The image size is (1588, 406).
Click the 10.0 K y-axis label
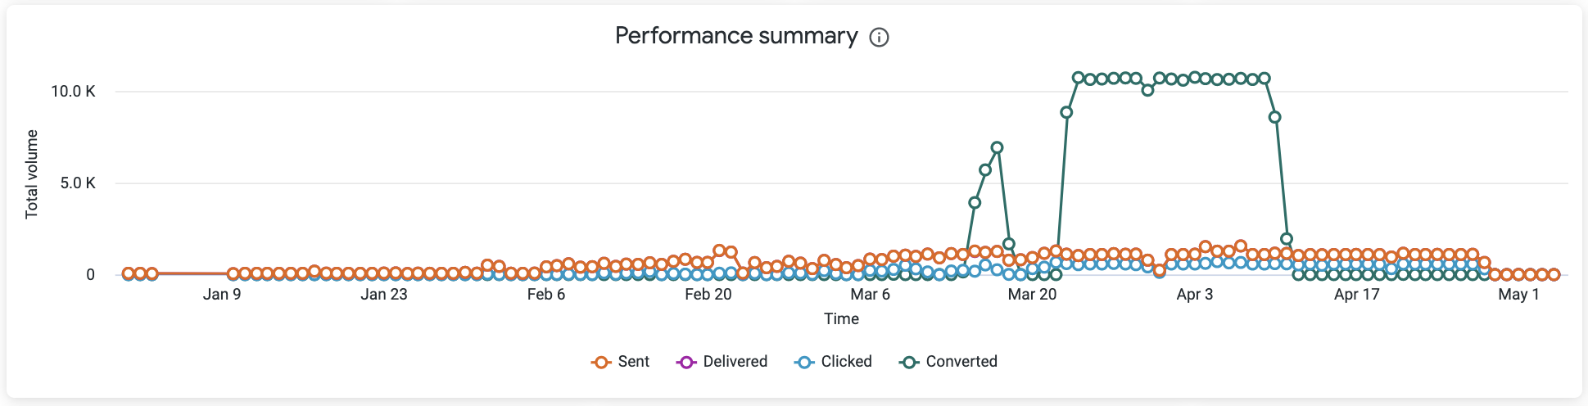[x=73, y=92]
